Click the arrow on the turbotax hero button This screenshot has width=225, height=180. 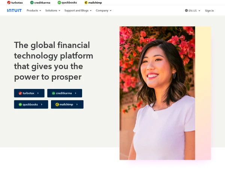click(x=38, y=93)
